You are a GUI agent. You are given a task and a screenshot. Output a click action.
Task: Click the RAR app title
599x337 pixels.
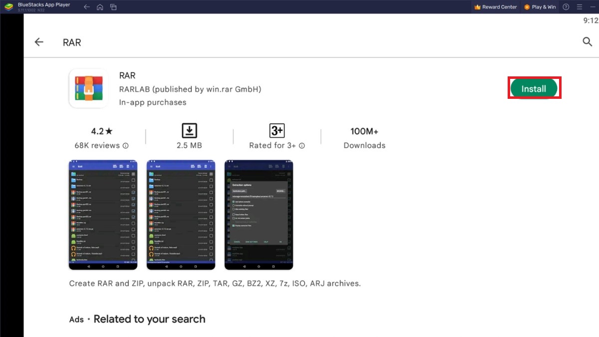127,76
